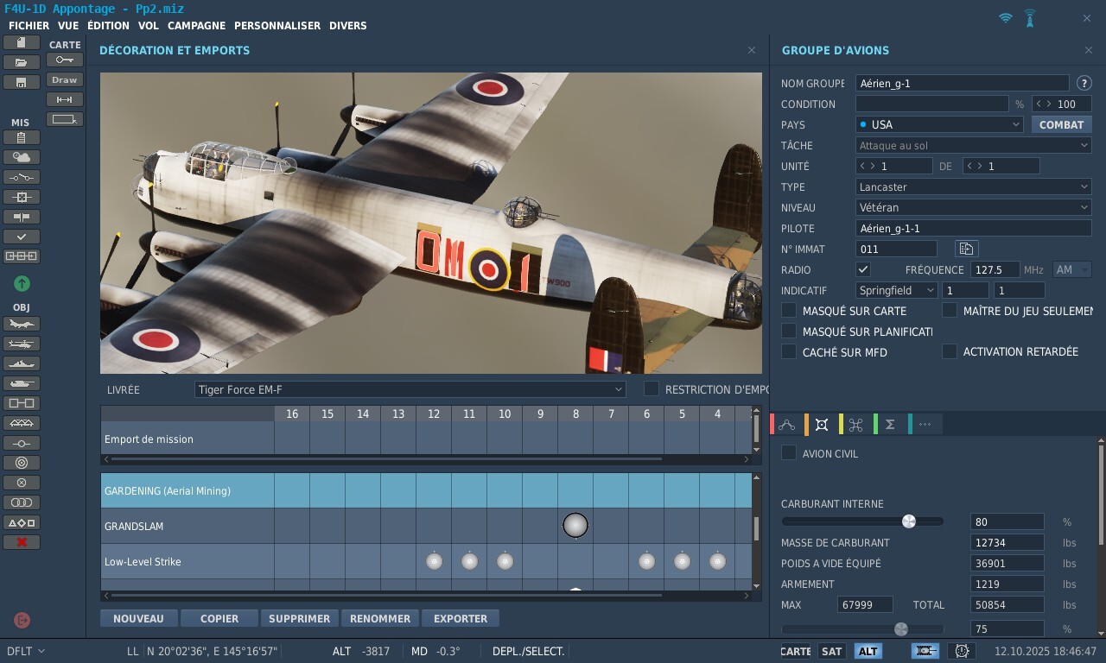1106x663 pixels.
Task: Open the TYPE dropdown showing Lancaster
Action: (973, 186)
